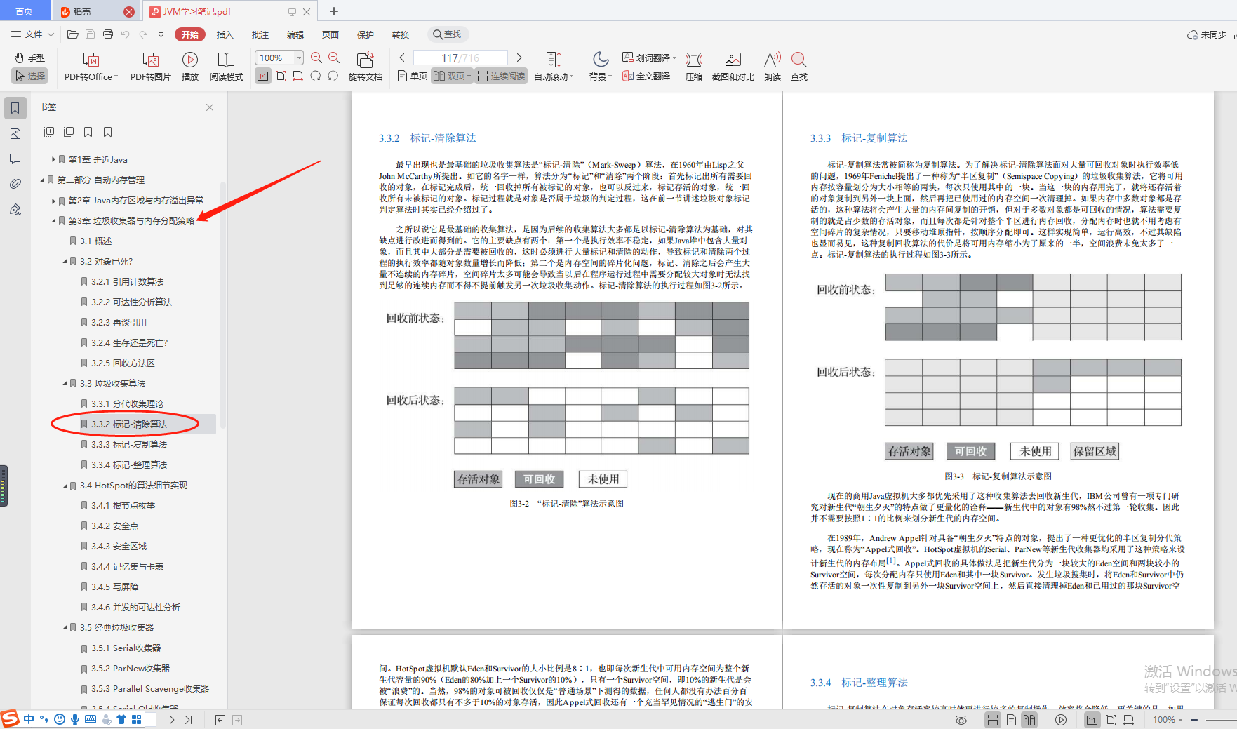Close the 书签 bookmarks panel
The height and width of the screenshot is (729, 1237).
210,107
